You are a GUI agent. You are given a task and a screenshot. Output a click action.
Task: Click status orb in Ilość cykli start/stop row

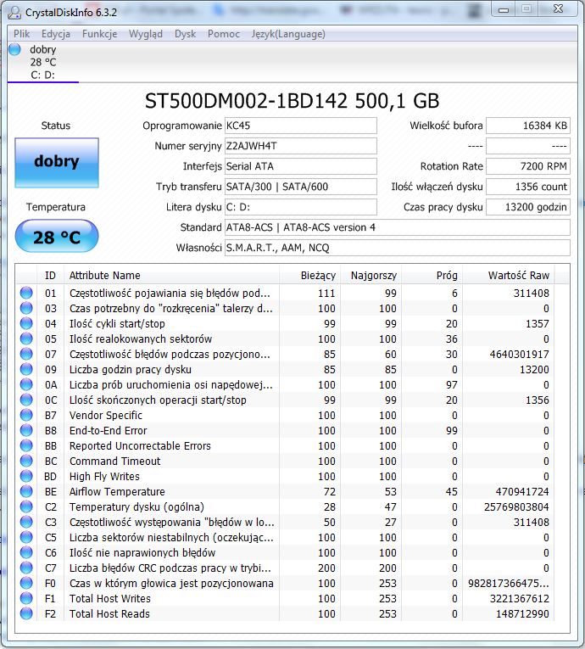tap(26, 323)
